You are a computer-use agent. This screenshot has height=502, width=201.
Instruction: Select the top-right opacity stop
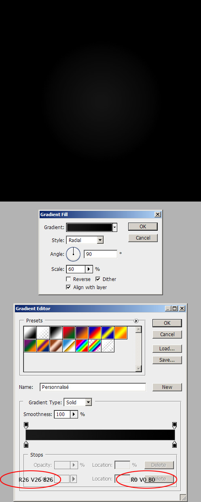click(174, 425)
